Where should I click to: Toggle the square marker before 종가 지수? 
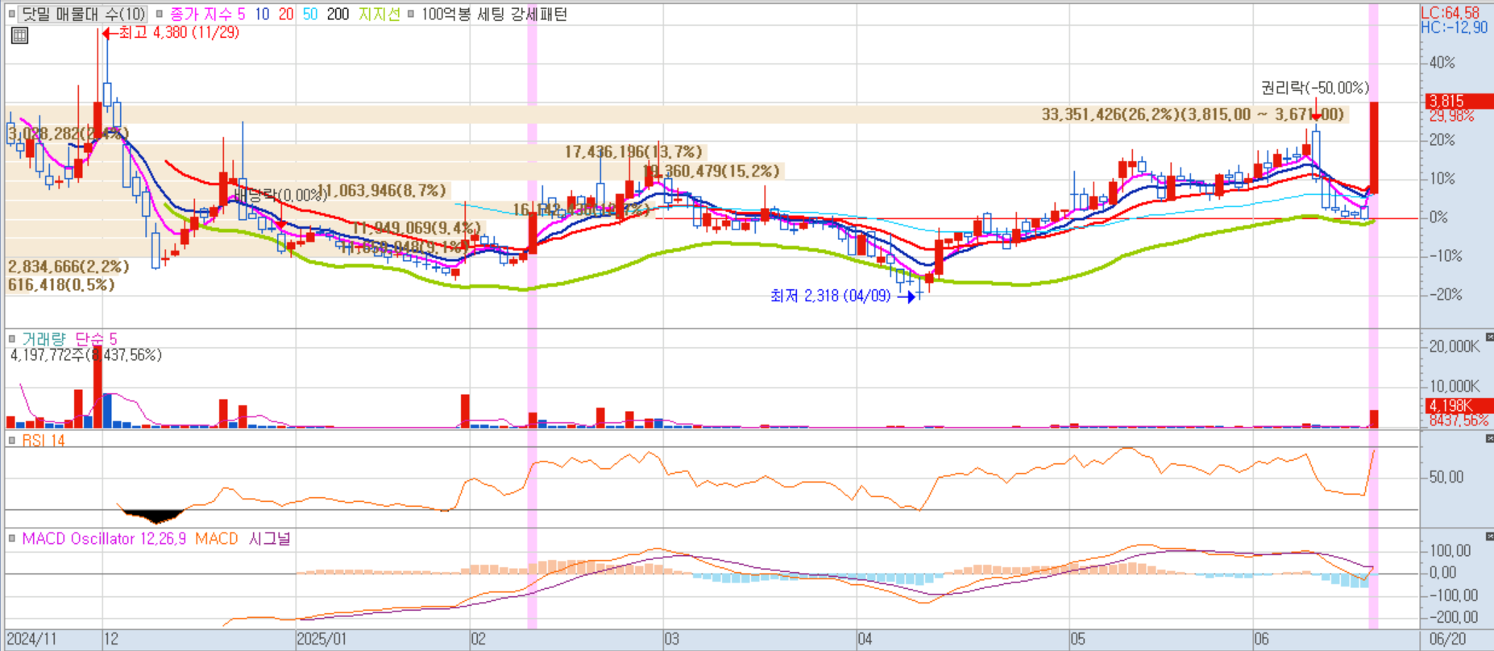[x=160, y=14]
